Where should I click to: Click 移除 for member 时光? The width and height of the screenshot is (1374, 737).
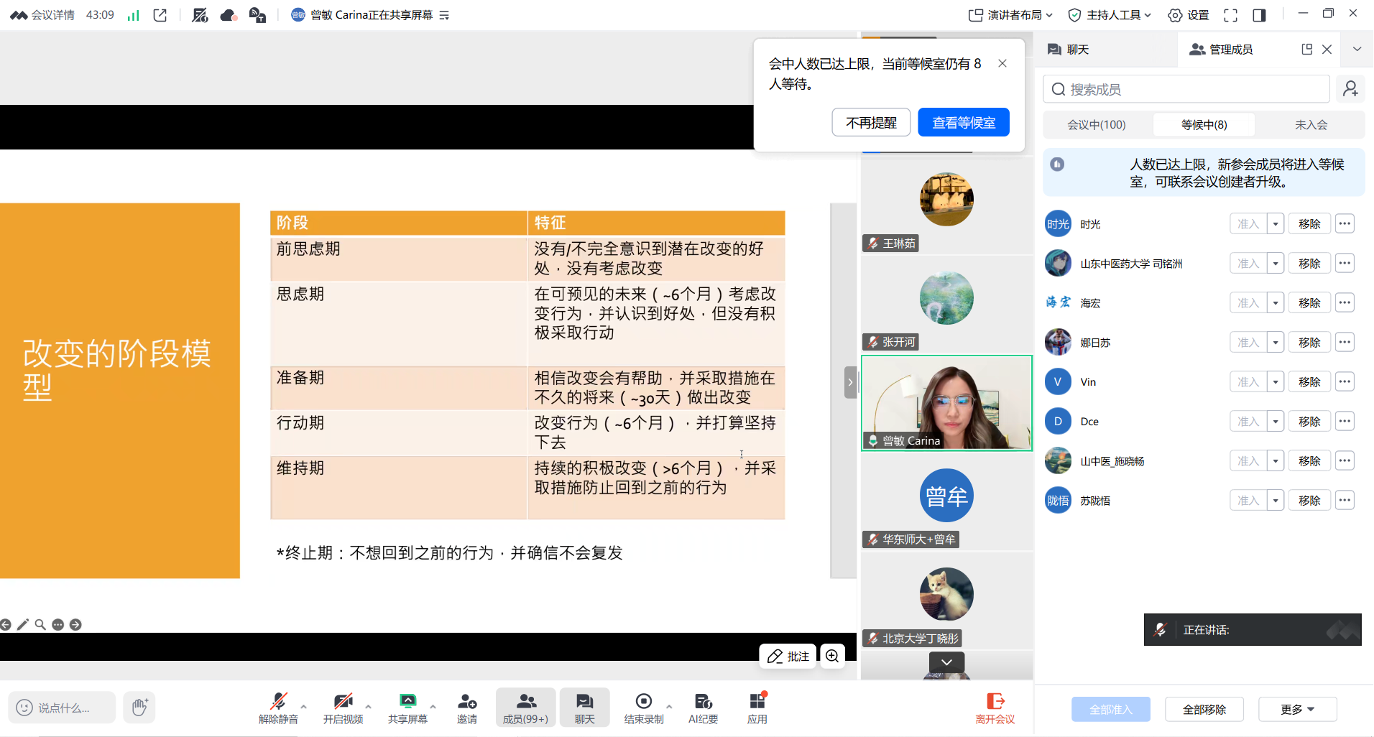pyautogui.click(x=1309, y=224)
